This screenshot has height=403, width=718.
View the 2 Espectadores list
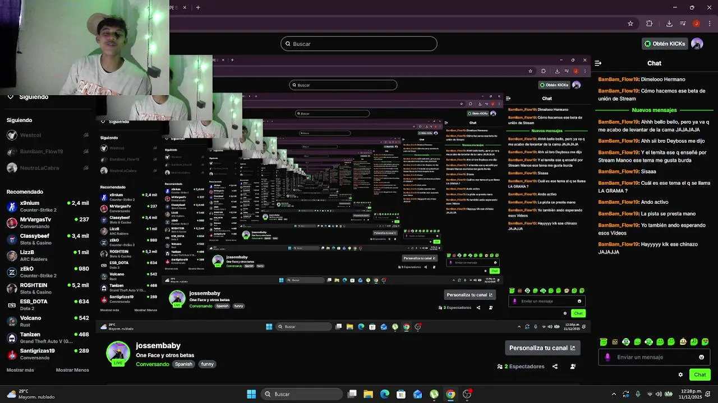[x=521, y=367]
